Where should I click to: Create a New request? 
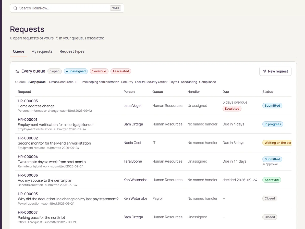tap(275, 71)
